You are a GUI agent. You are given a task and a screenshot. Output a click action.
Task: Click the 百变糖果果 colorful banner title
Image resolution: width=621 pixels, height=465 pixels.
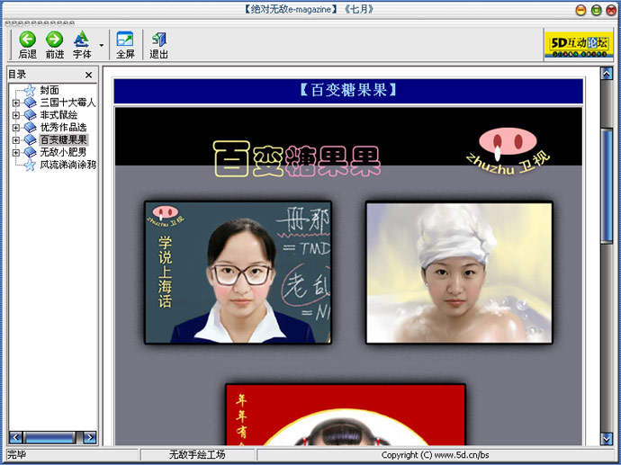(297, 159)
